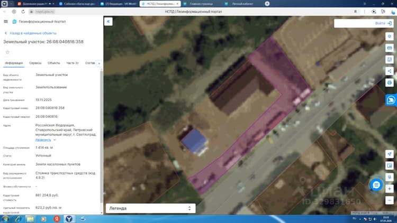
Task: Switch to the Сервисы tab
Action: pyautogui.click(x=35, y=63)
